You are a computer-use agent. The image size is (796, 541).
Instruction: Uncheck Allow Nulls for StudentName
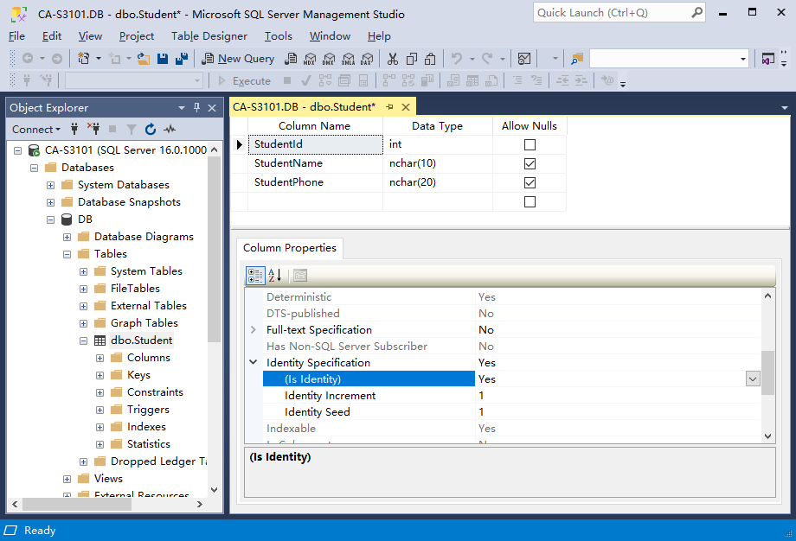530,163
